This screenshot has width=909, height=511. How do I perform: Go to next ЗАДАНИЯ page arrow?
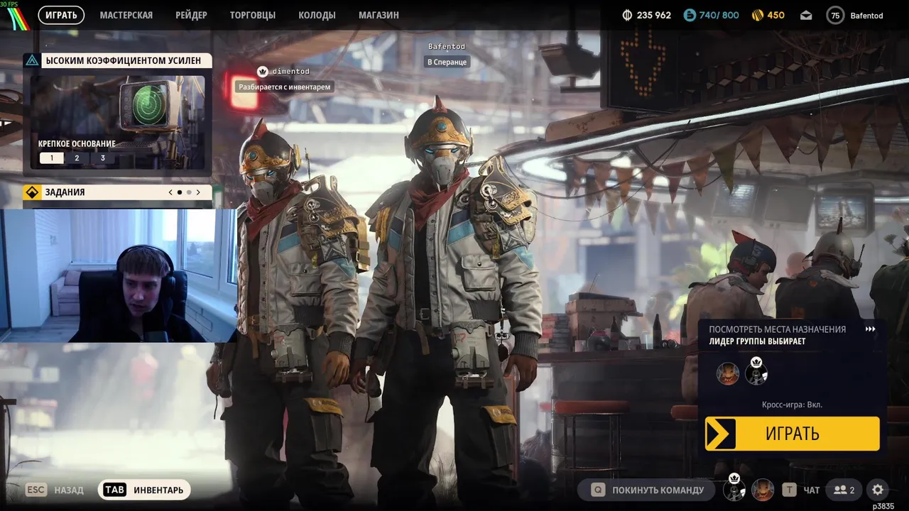coord(198,192)
